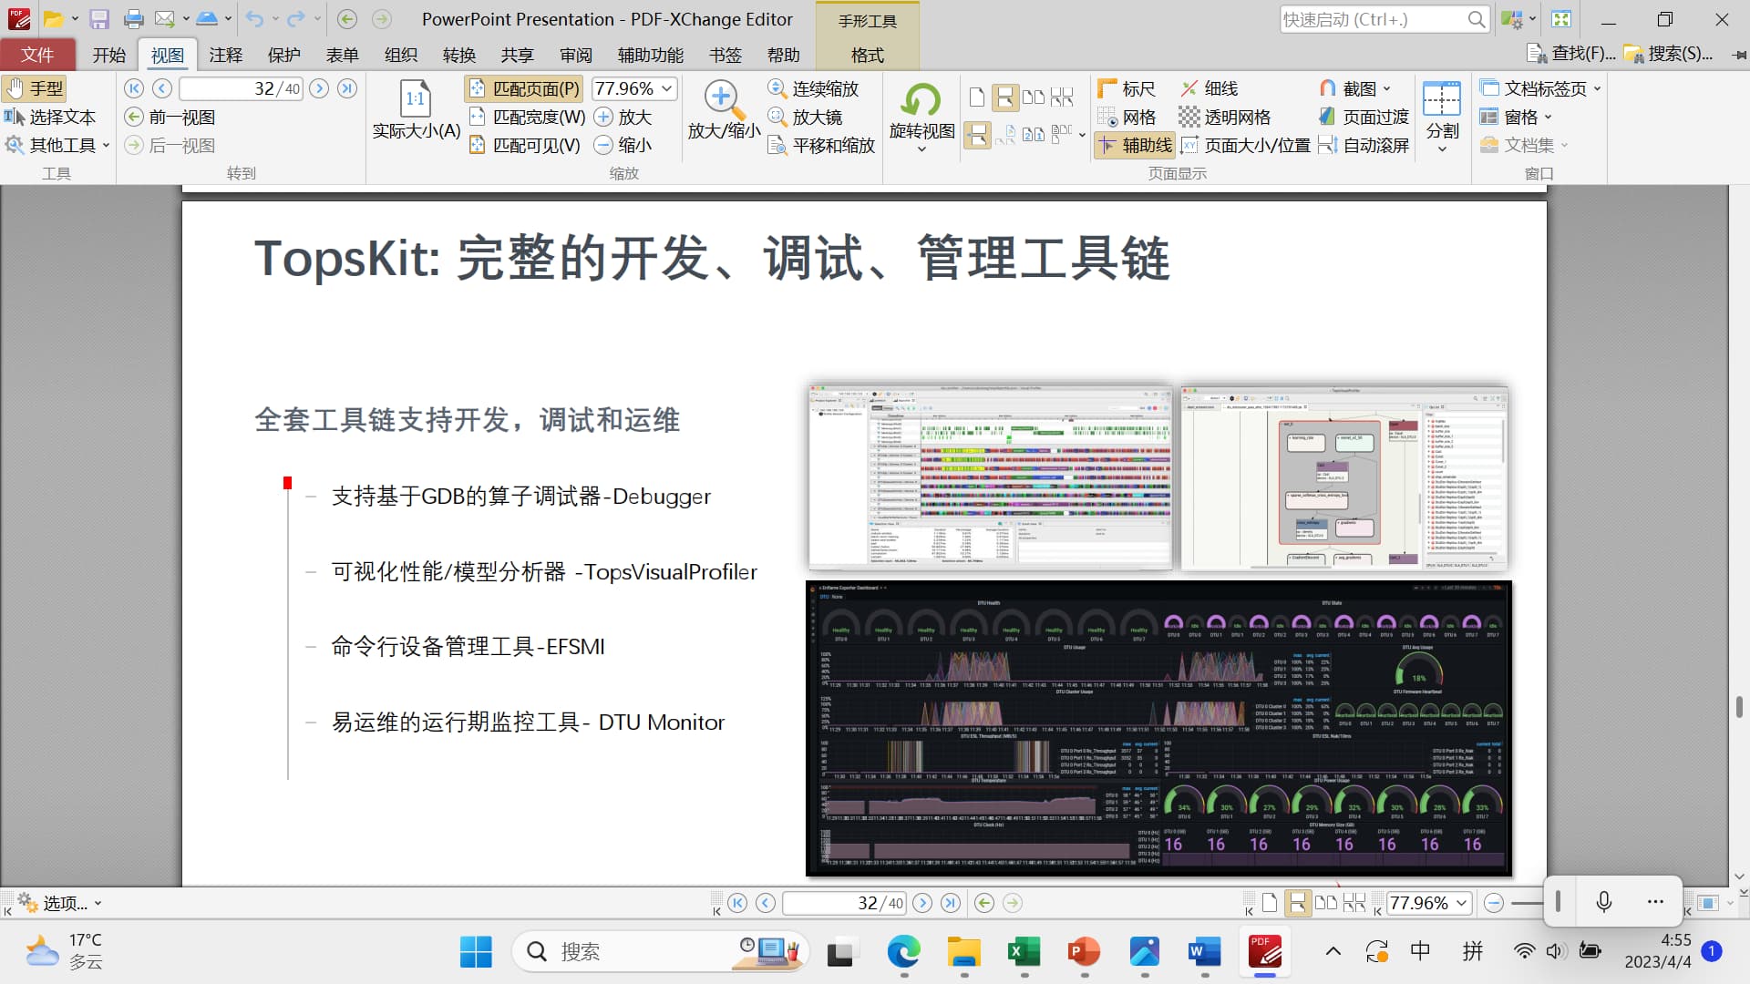This screenshot has width=1750, height=984.
Task: Click 查找(F) find button
Action: pyautogui.click(x=1570, y=54)
